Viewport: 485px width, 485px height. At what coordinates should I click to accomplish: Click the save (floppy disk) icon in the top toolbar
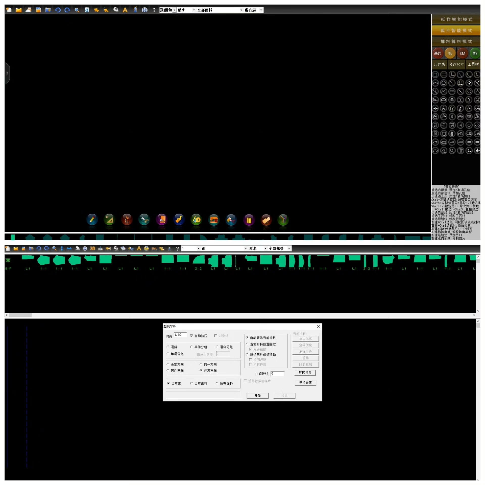(x=38, y=10)
